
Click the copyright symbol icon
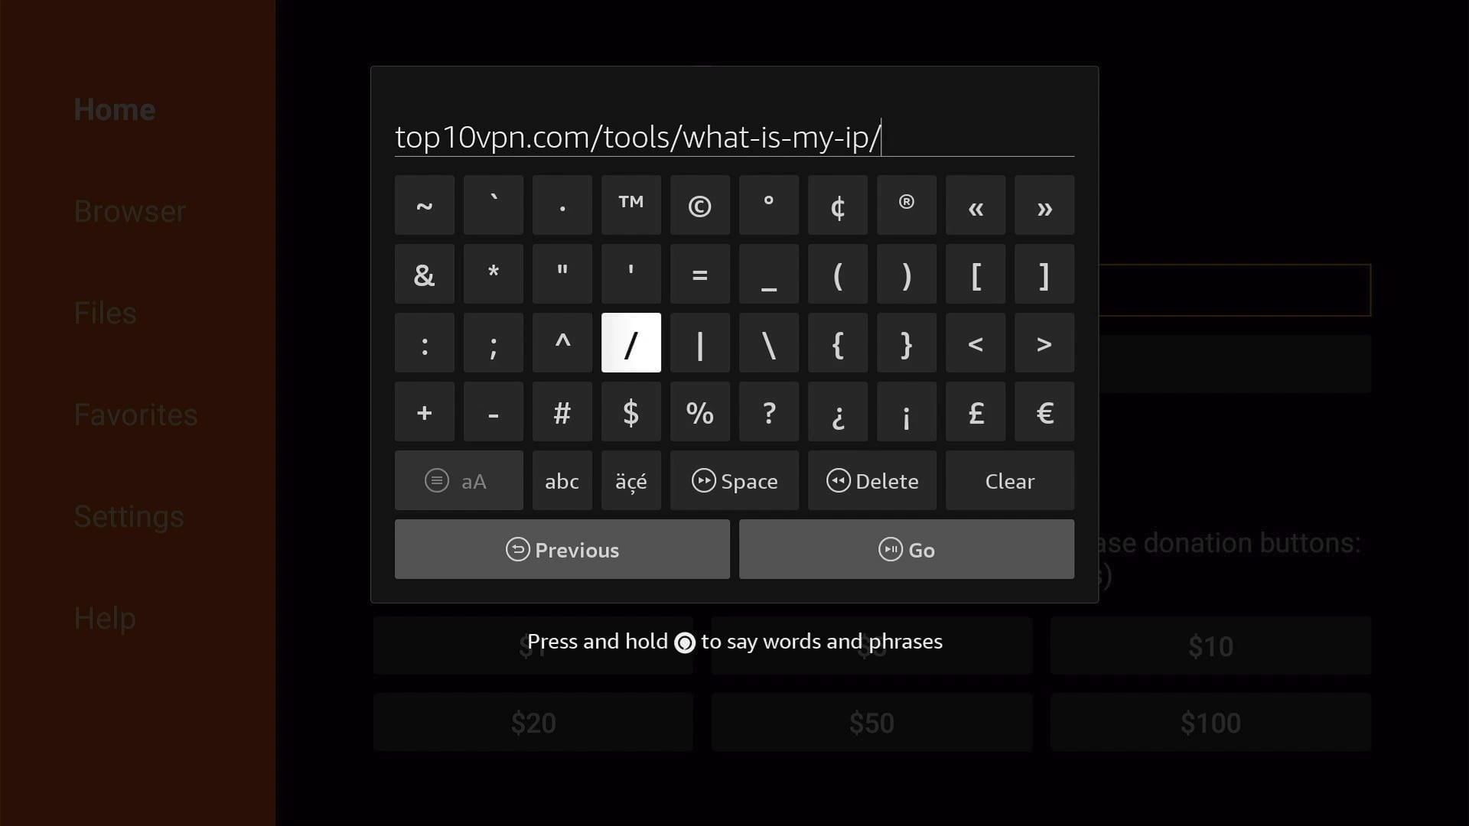(699, 206)
